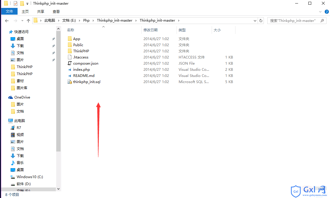The height and width of the screenshot is (198, 330).
Task: Click the "8 个项目" status bar text
Action: click(12, 195)
